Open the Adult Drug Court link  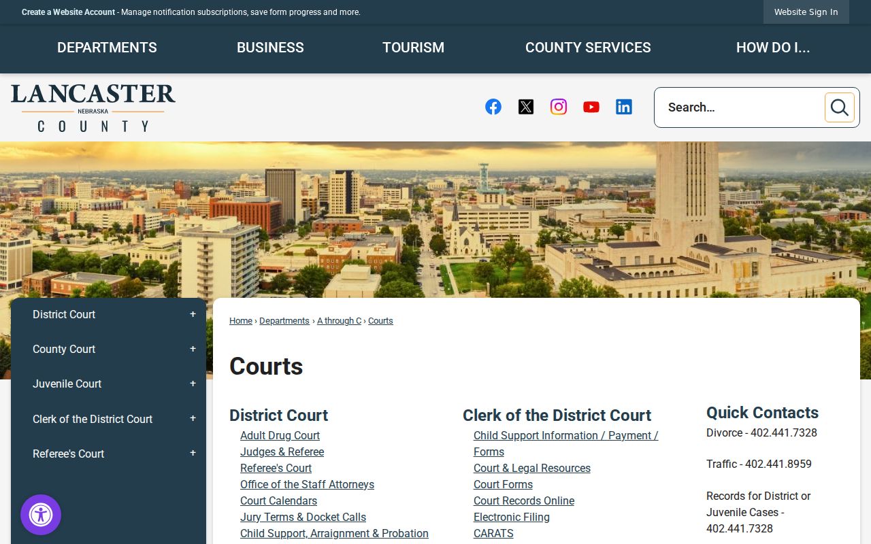click(x=280, y=436)
